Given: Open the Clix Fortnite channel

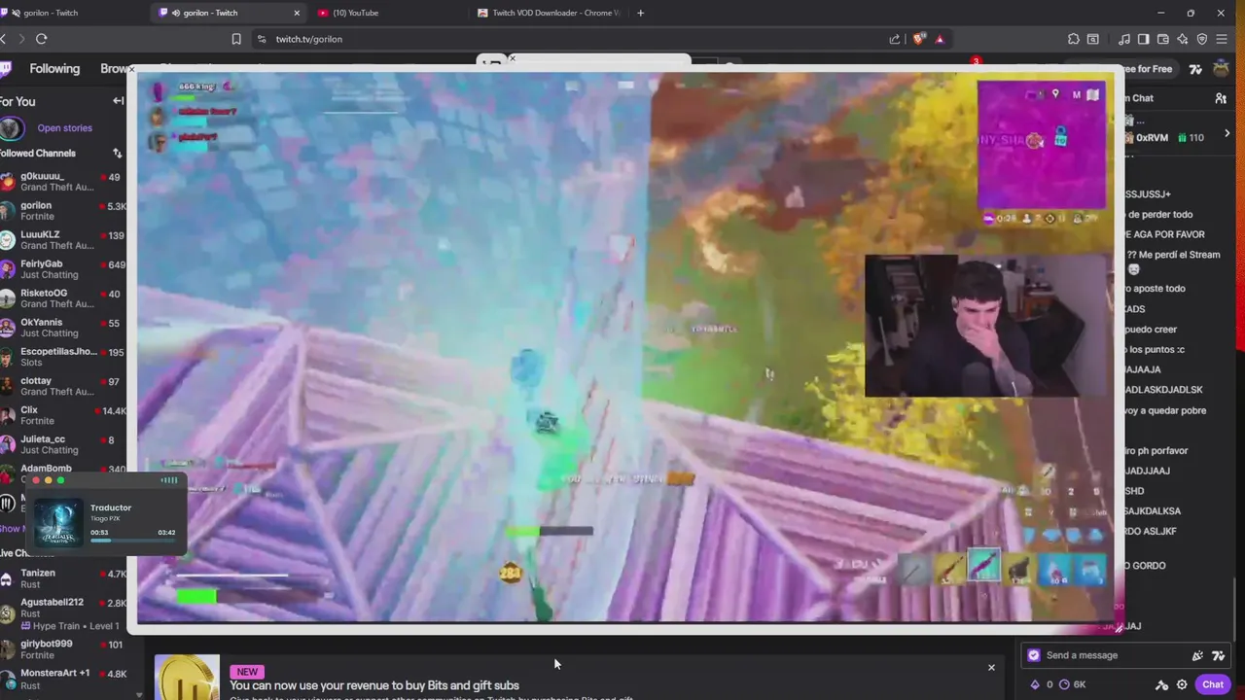Looking at the screenshot, I should click(62, 415).
